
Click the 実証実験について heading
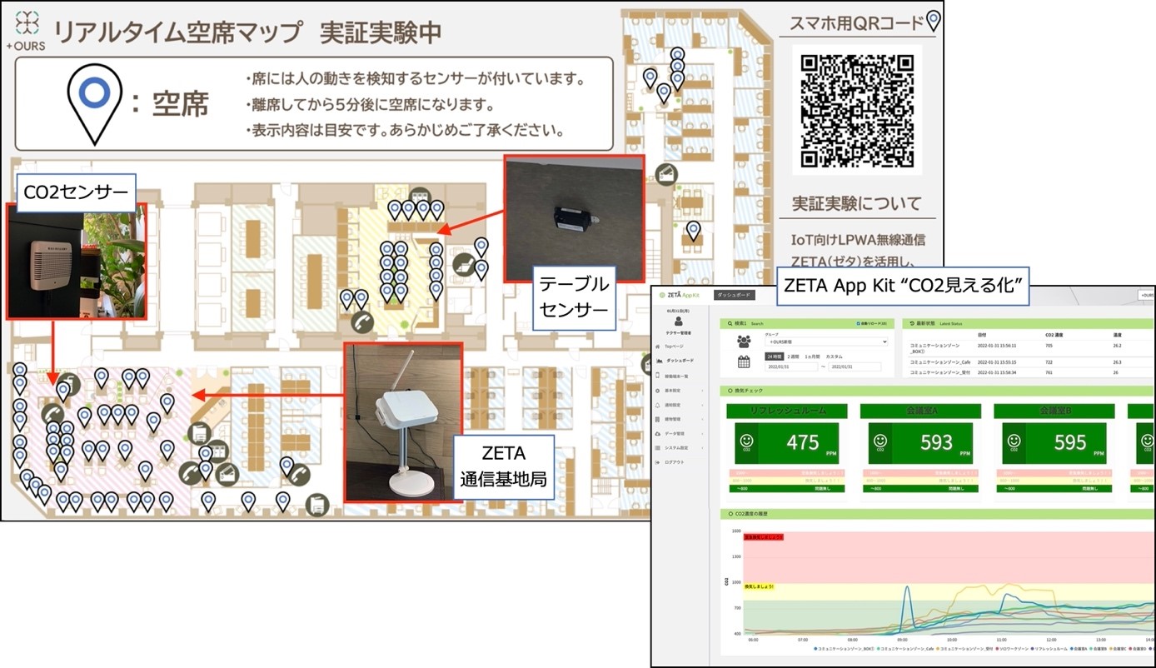(857, 203)
